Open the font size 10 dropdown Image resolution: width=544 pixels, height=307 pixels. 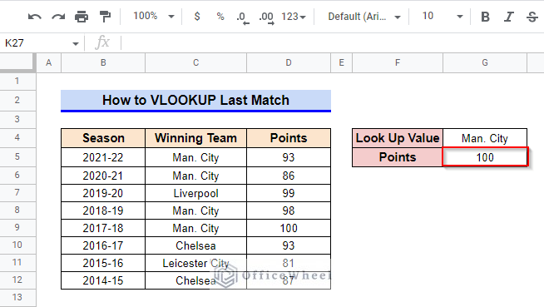(443, 16)
